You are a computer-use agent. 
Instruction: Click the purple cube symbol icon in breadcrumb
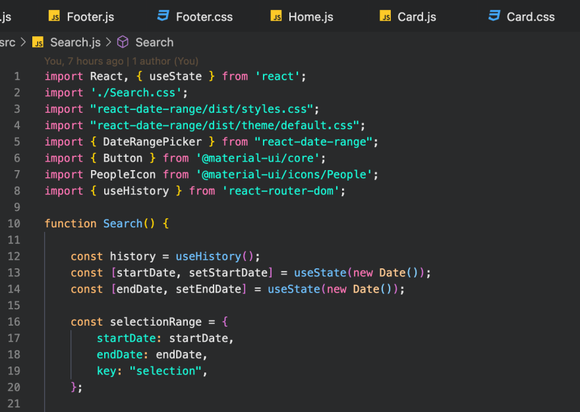[x=123, y=42]
